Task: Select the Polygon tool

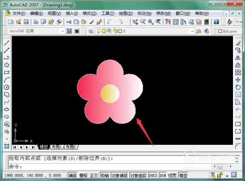Action: 7,65
